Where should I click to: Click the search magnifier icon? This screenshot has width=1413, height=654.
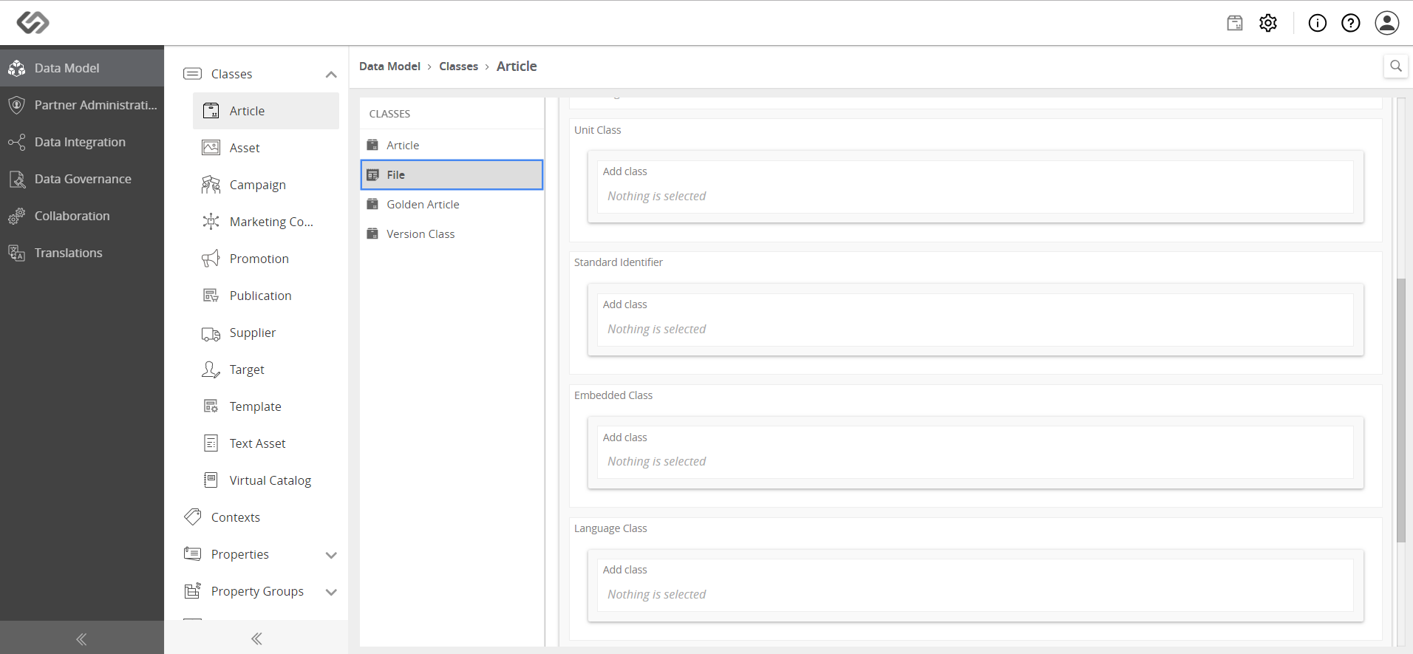(x=1395, y=66)
